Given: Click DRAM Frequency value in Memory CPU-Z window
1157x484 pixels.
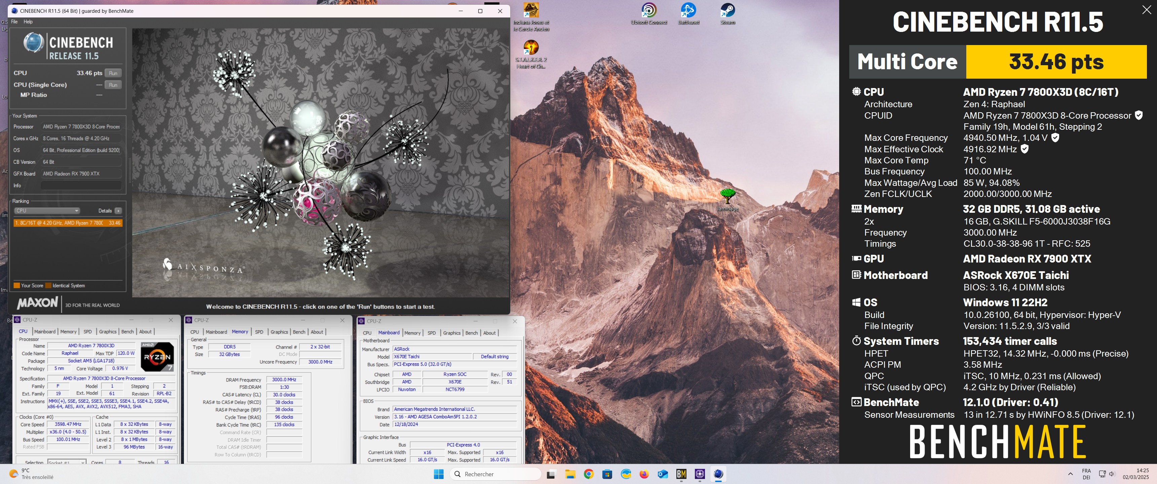Looking at the screenshot, I should tap(284, 379).
